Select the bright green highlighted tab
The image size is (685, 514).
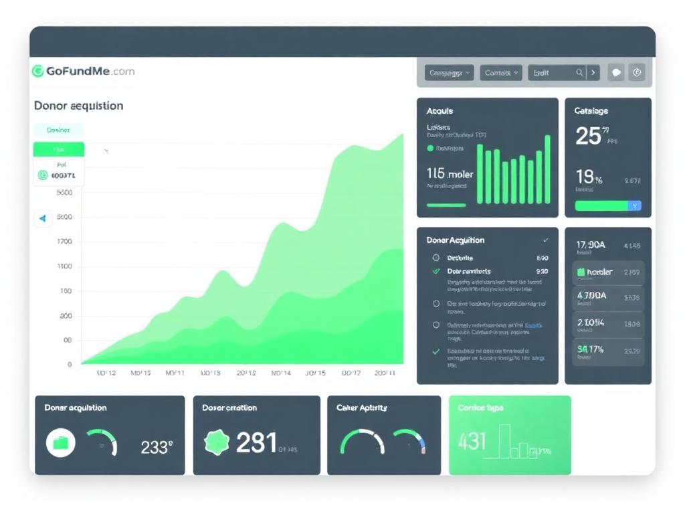point(59,149)
